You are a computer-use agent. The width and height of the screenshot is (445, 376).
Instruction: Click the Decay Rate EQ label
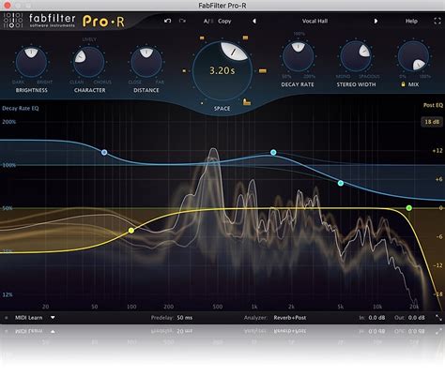point(21,109)
